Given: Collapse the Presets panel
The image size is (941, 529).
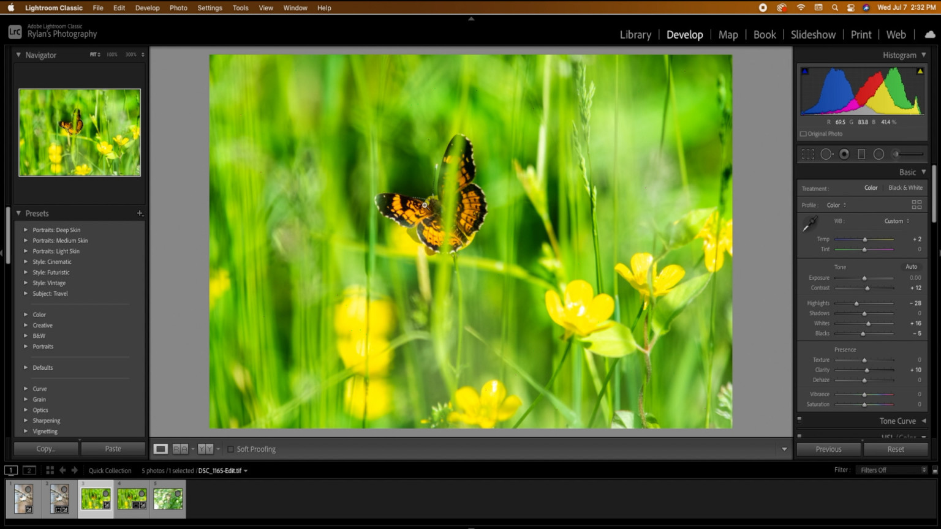Looking at the screenshot, I should point(18,213).
